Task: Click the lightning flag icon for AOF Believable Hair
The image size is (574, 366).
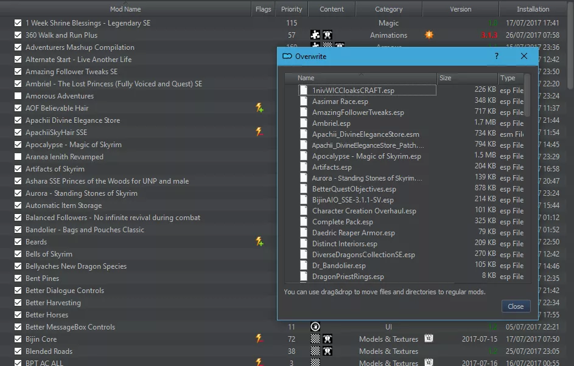Action: coord(259,108)
